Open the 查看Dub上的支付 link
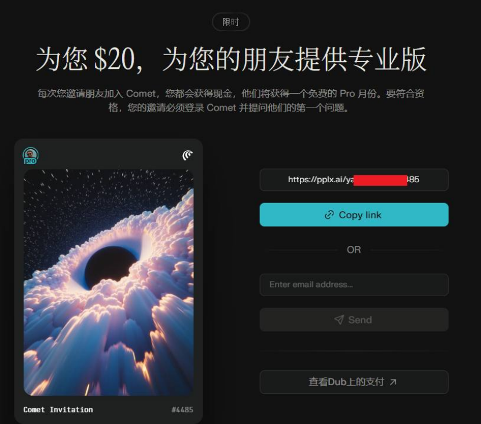 pos(354,382)
